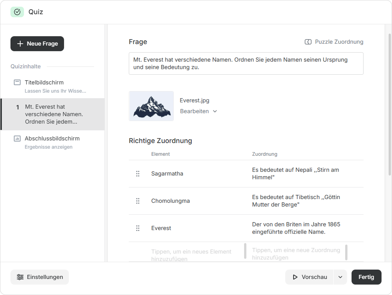Viewport: 392px width, 295px height.
Task: Grab the drag handle next to Everest
Action: (x=138, y=228)
